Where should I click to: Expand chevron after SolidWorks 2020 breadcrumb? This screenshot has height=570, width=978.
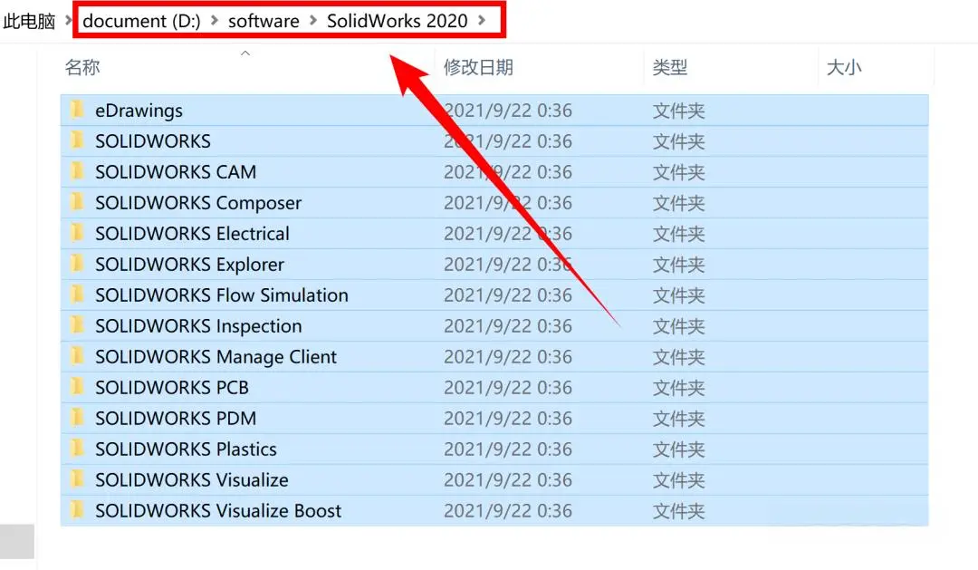[482, 21]
